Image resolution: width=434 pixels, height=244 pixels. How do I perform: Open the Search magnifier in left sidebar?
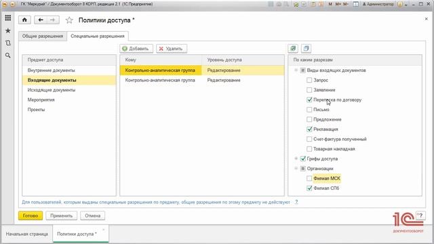[7, 56]
